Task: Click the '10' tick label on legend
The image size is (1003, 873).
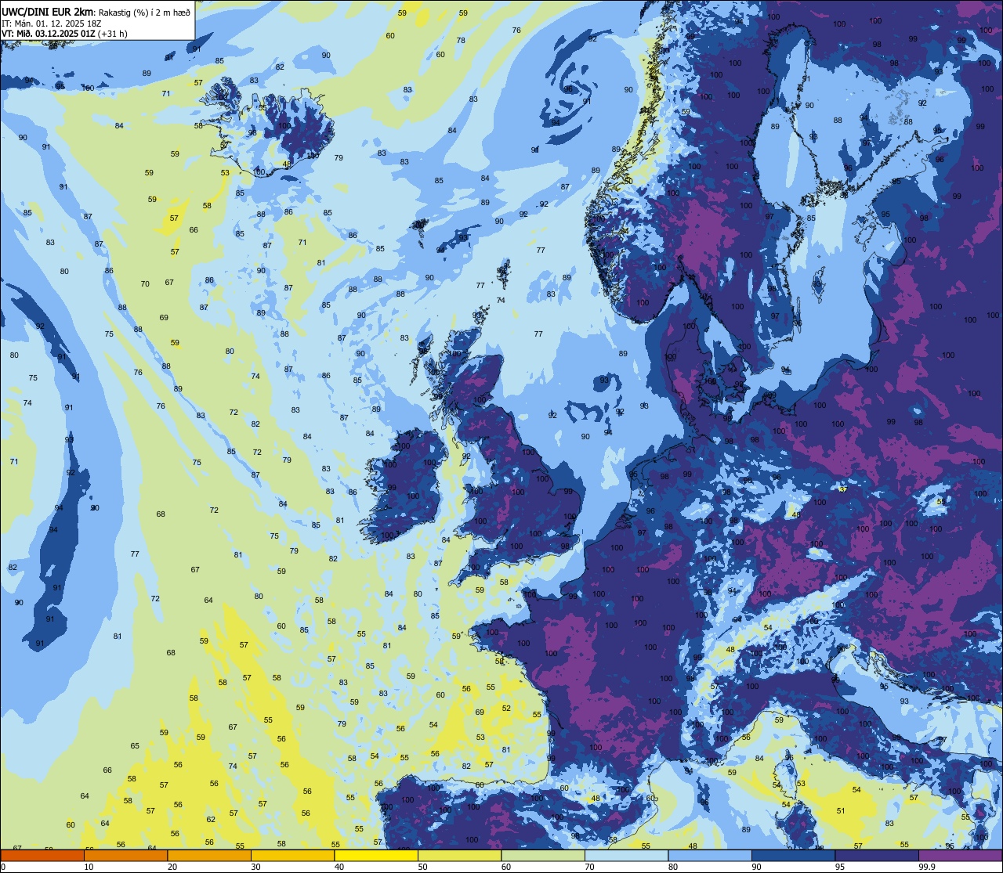Action: click(x=89, y=867)
